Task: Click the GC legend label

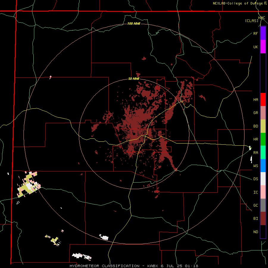Action: (256, 205)
